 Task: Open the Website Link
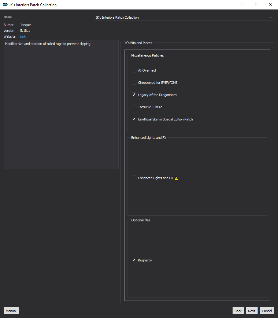23,36
